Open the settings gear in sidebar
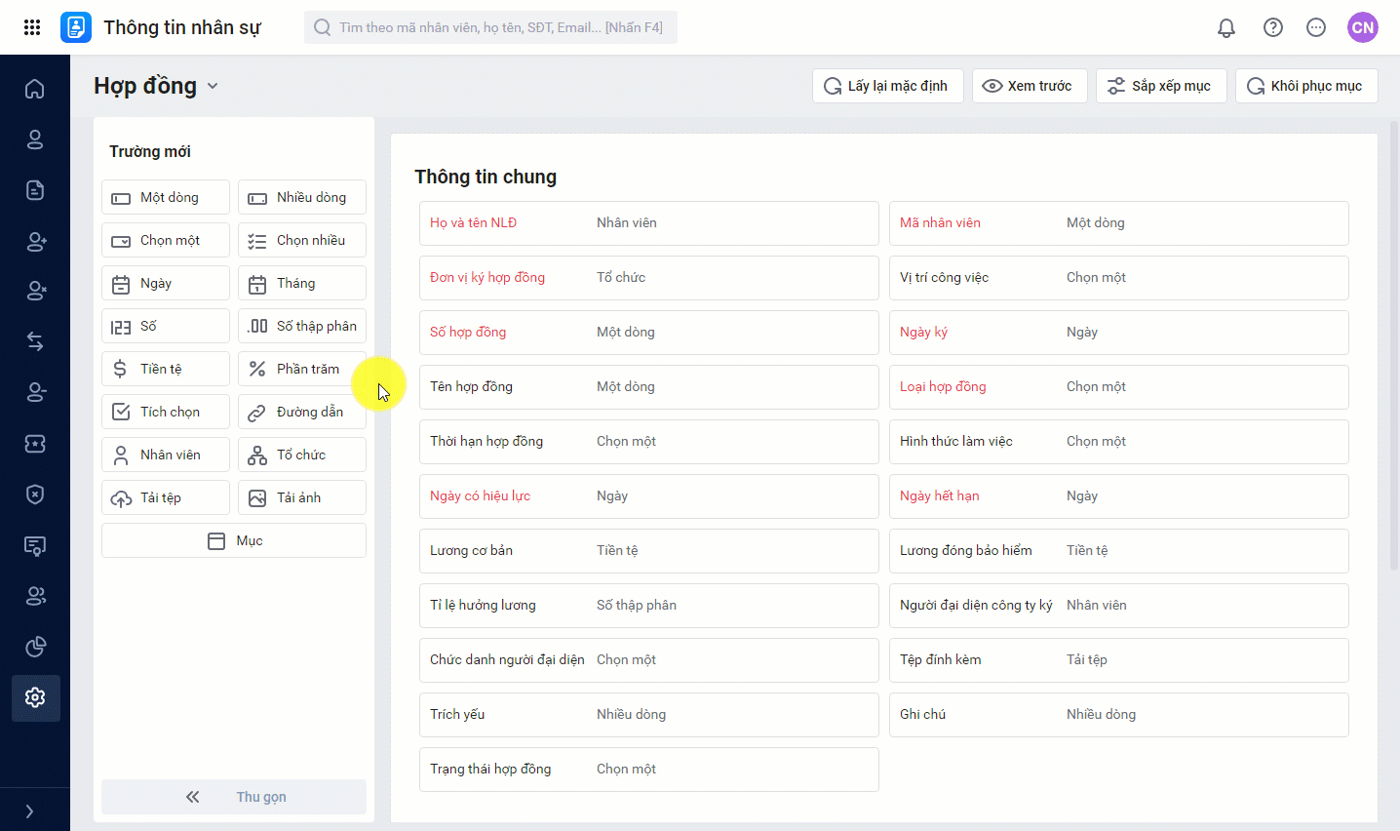 pyautogui.click(x=35, y=697)
